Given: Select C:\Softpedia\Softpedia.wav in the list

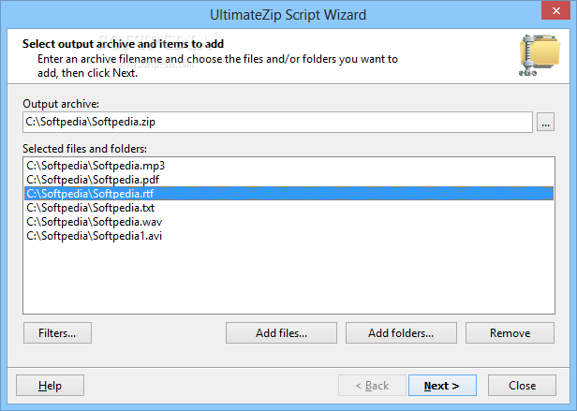Looking at the screenshot, I should (288, 222).
